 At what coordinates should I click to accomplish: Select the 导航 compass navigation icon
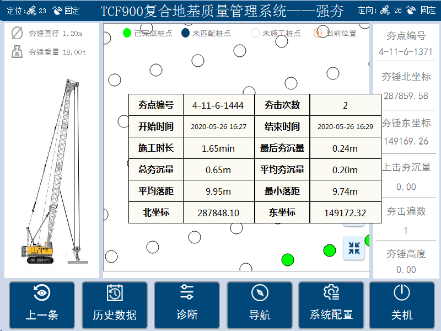pyautogui.click(x=260, y=291)
